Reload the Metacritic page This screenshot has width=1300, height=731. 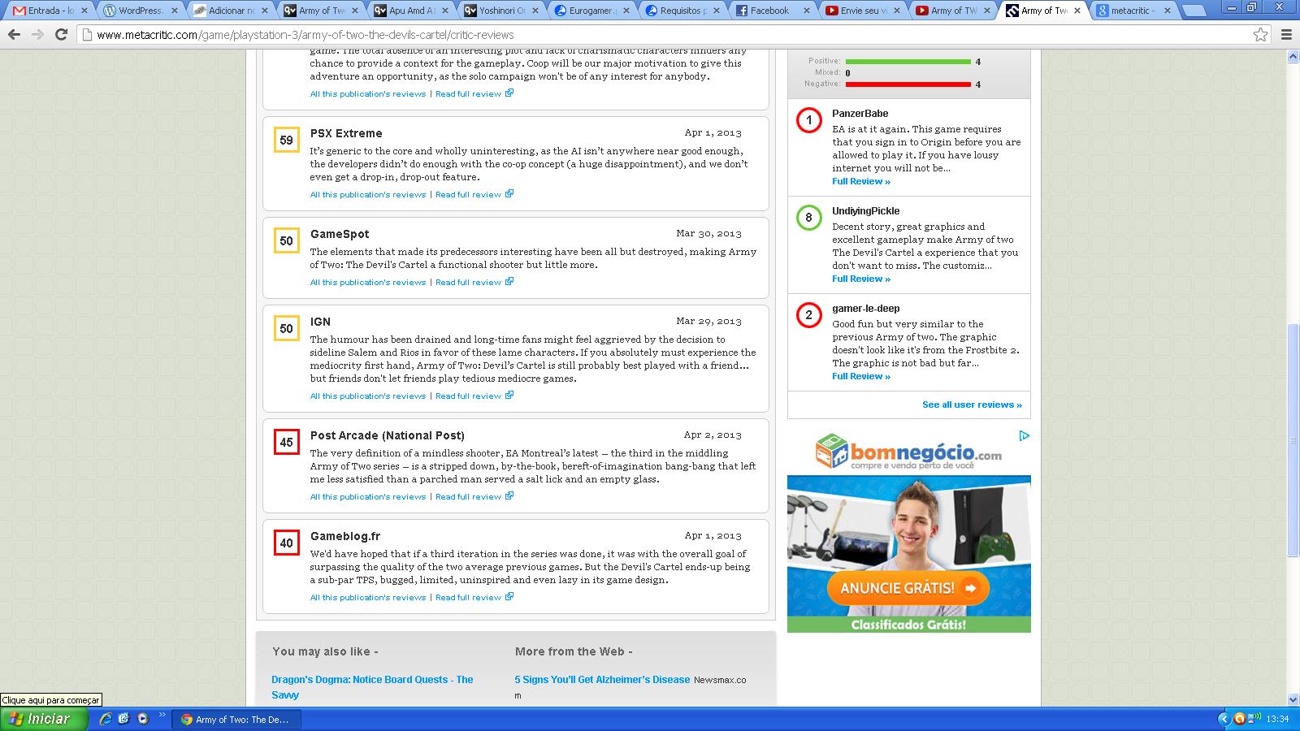(61, 35)
